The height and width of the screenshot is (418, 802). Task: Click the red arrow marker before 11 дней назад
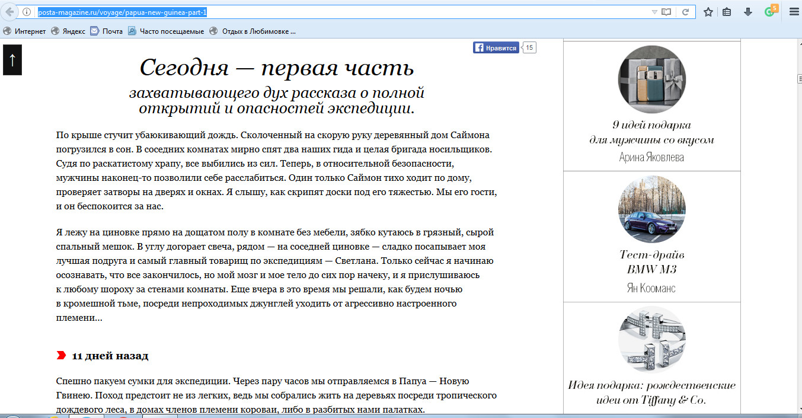[61, 356]
